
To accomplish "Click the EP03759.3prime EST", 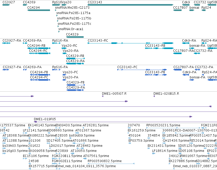I will (130, 143).
